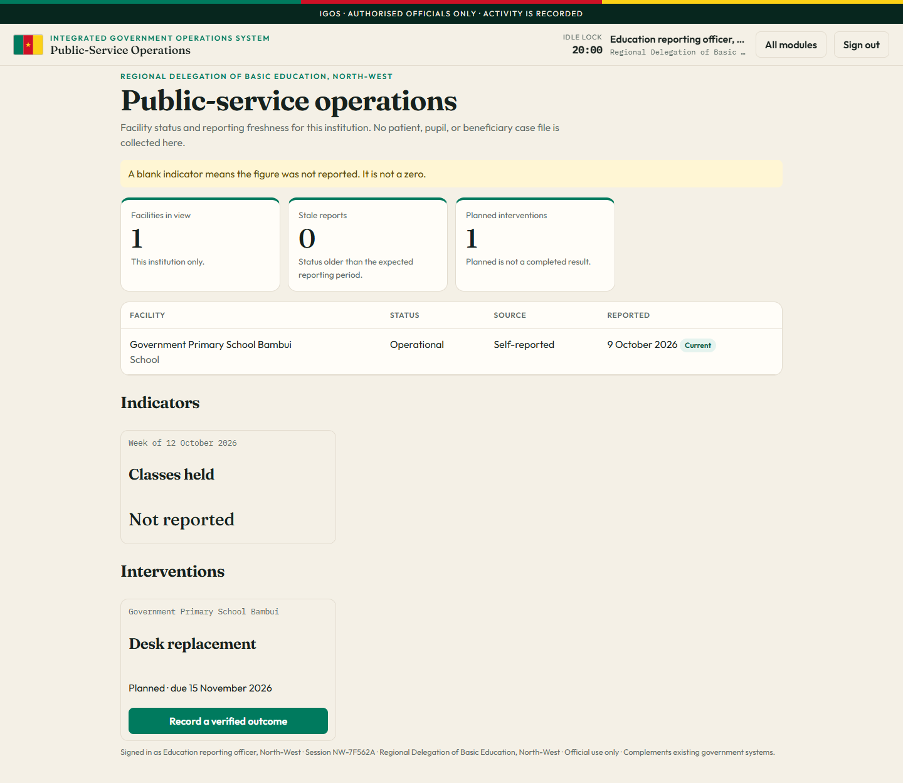Click the Not reported indicator value
This screenshot has height=783, width=903.
(x=181, y=520)
